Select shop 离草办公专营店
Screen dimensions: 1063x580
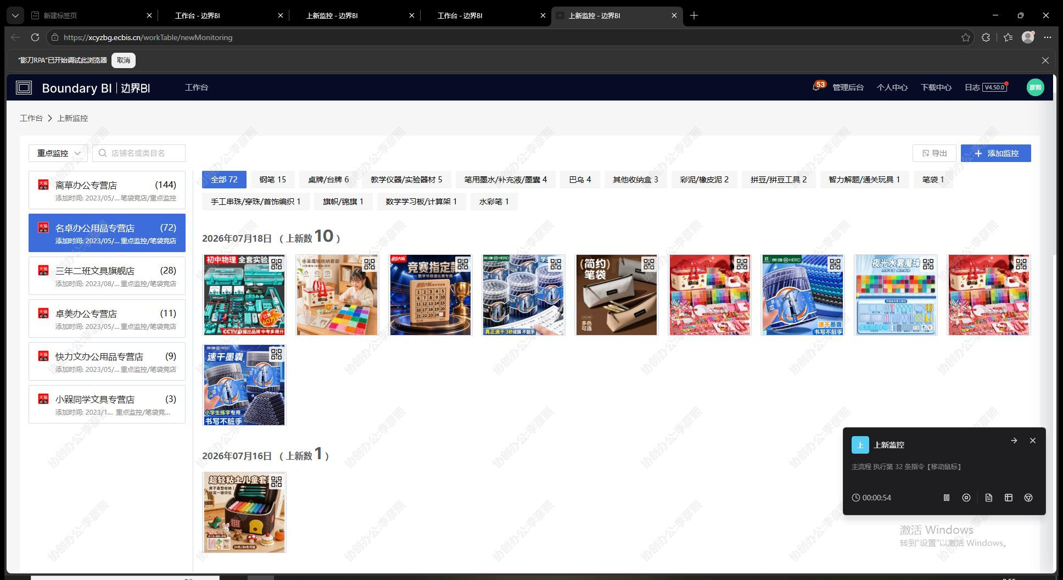coord(107,190)
